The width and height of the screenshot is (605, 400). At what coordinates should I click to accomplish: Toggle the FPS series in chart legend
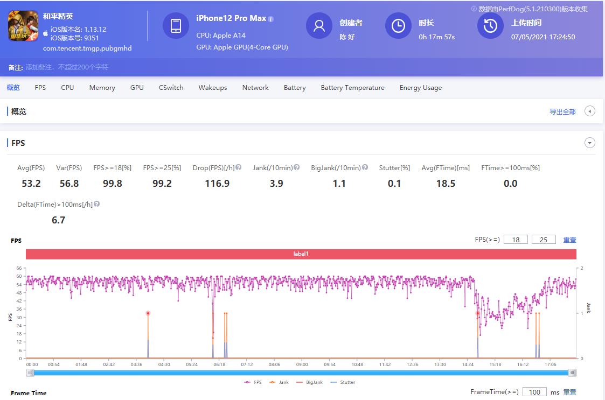point(253,382)
